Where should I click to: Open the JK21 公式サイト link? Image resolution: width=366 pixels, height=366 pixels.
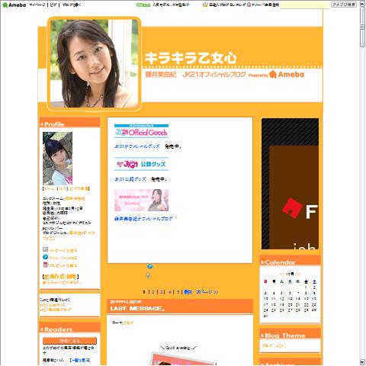point(53,305)
